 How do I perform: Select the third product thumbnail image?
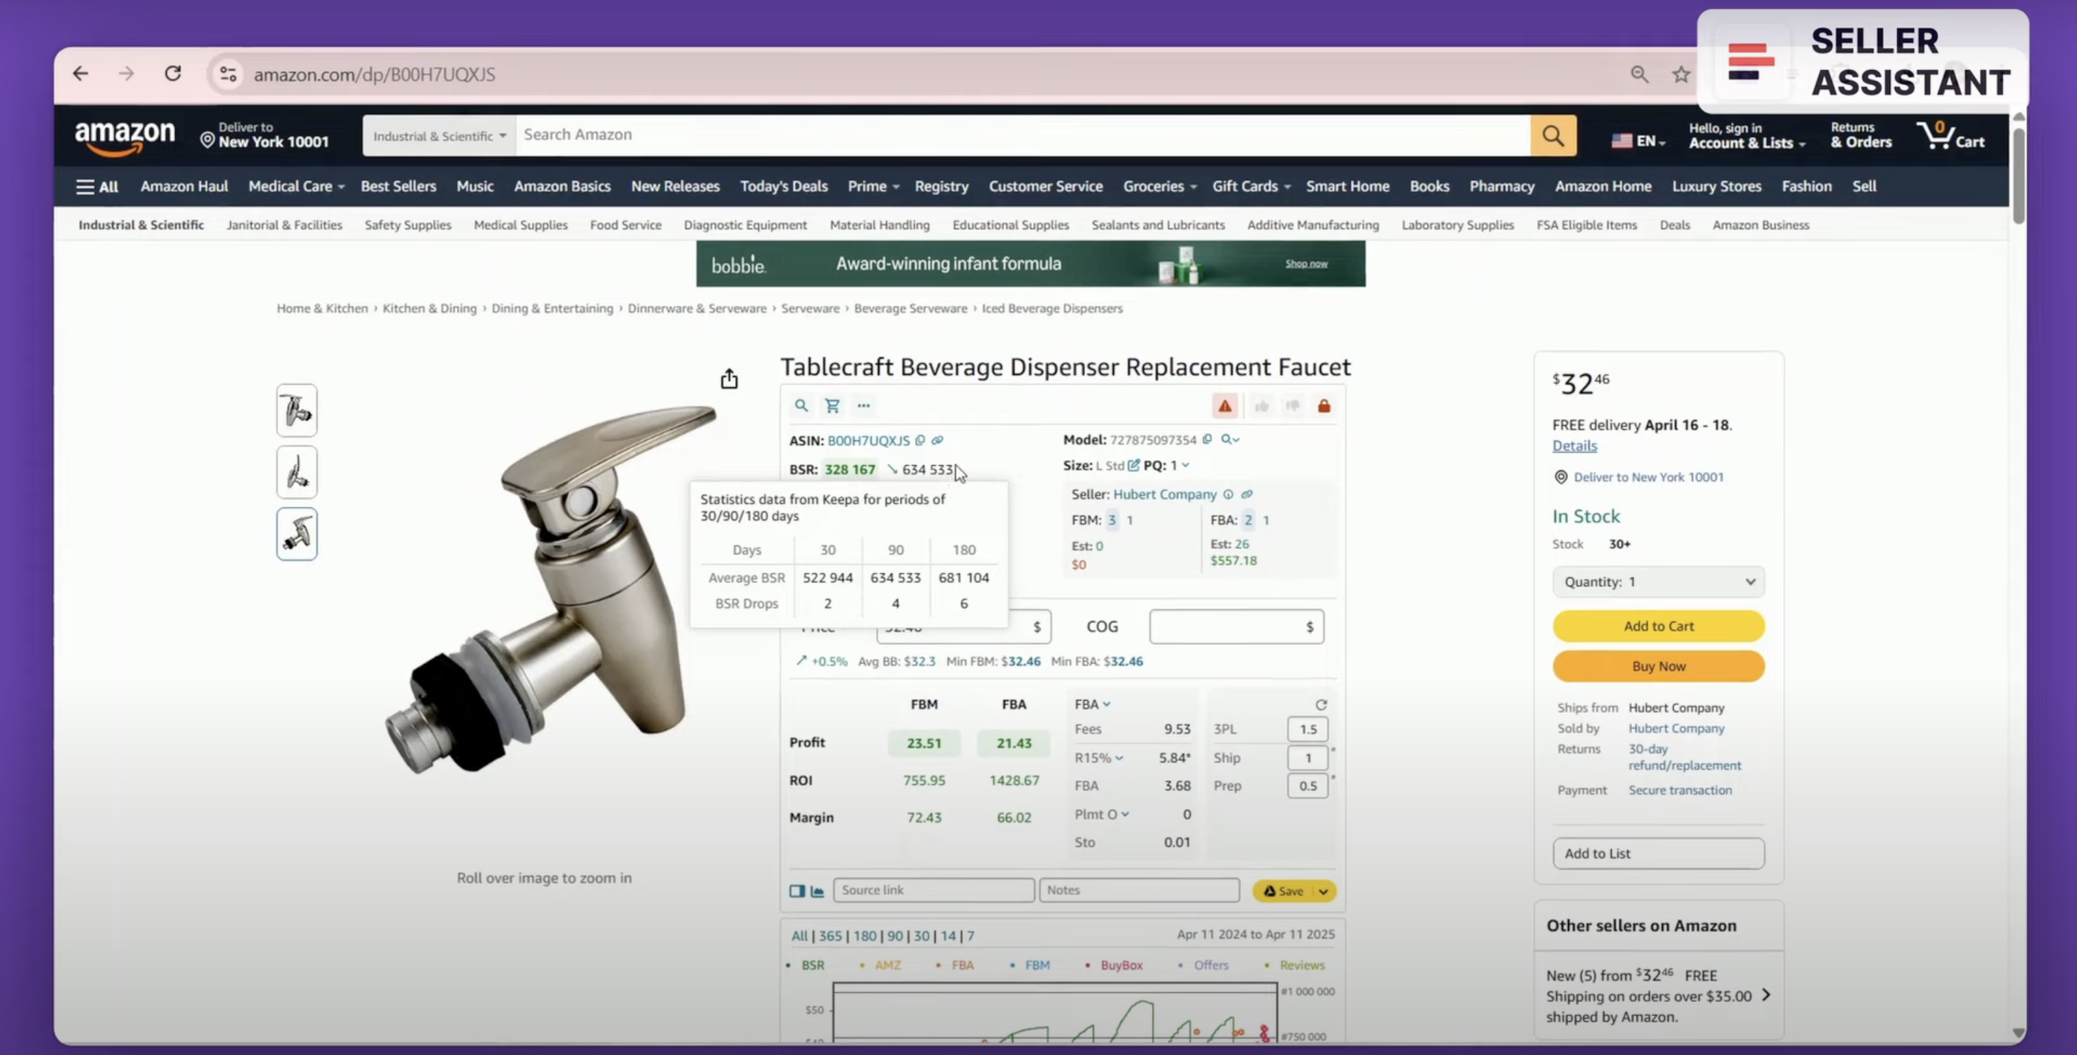297,534
